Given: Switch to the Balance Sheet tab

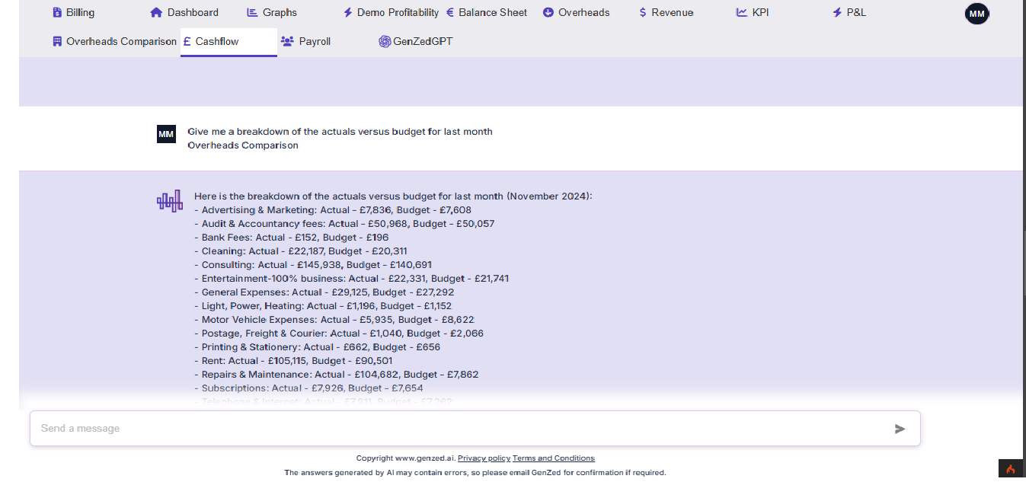Looking at the screenshot, I should [492, 12].
